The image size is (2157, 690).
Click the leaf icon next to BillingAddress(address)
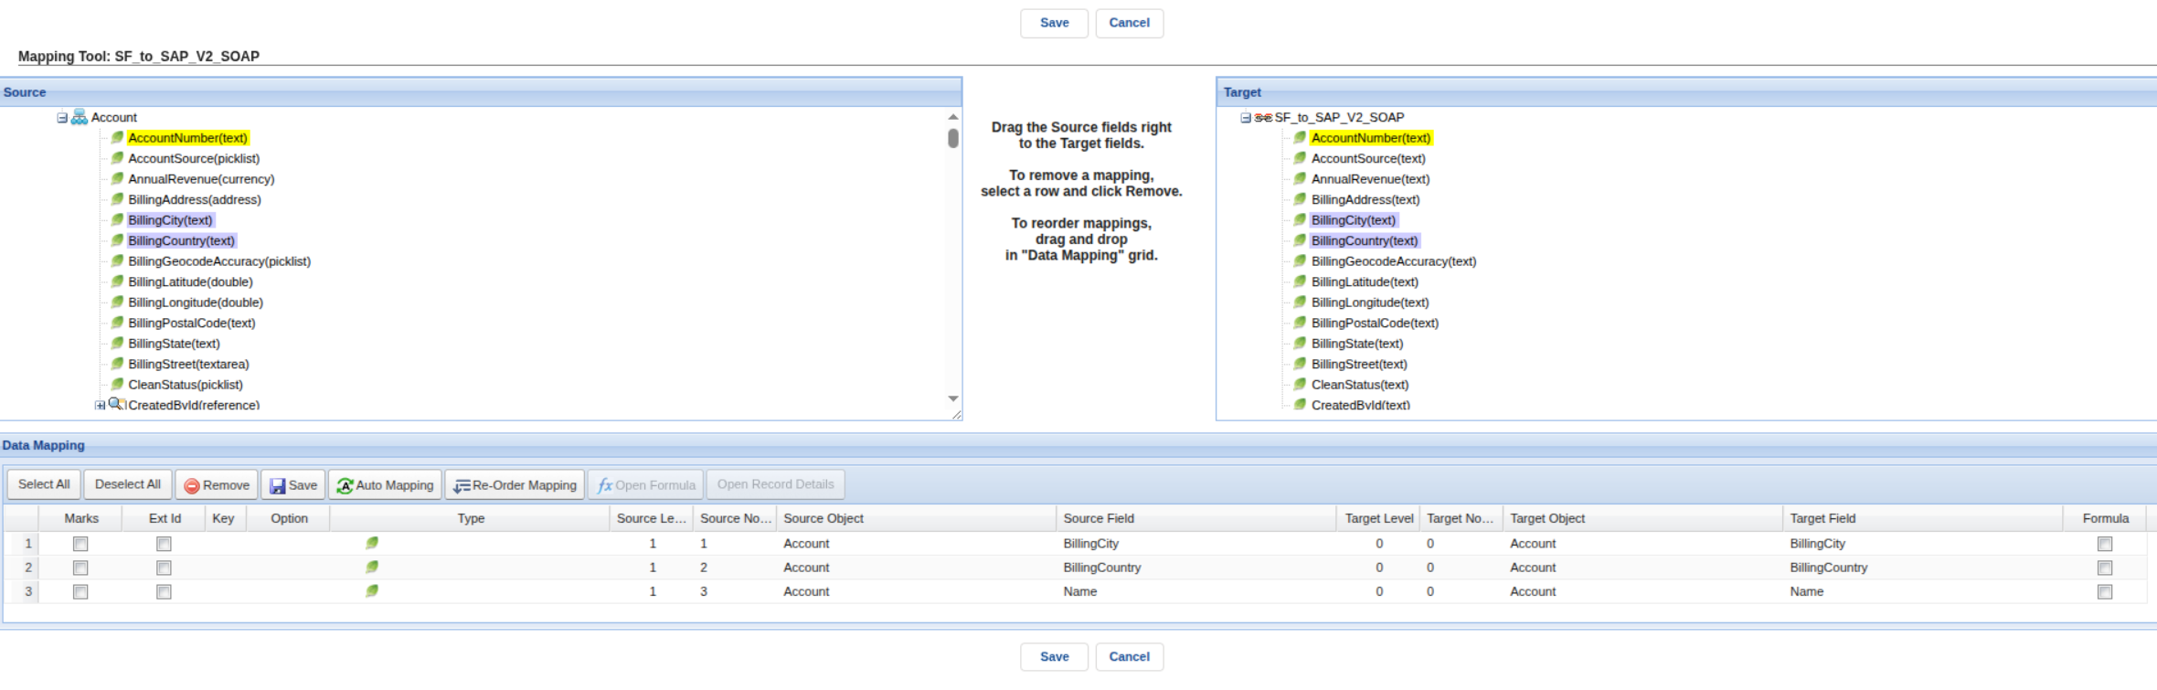(117, 199)
